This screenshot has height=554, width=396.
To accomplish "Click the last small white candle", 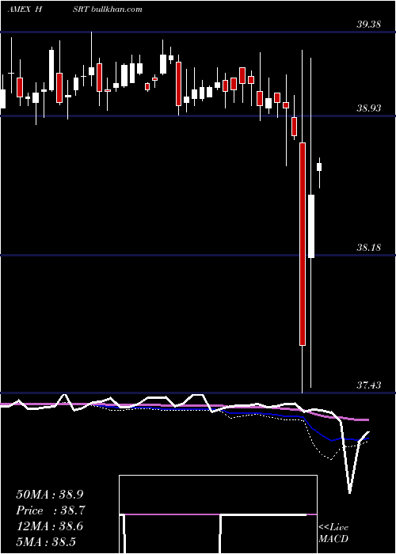I will click(x=319, y=167).
